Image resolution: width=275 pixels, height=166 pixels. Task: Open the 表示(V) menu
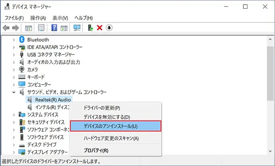tap(60, 18)
